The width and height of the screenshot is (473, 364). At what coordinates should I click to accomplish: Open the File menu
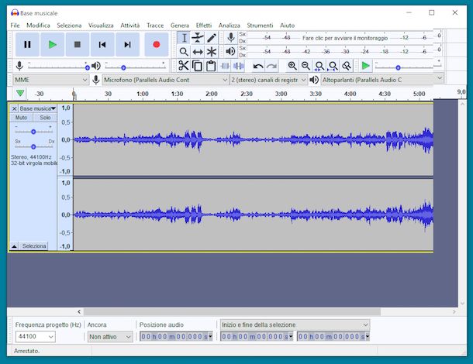[15, 26]
